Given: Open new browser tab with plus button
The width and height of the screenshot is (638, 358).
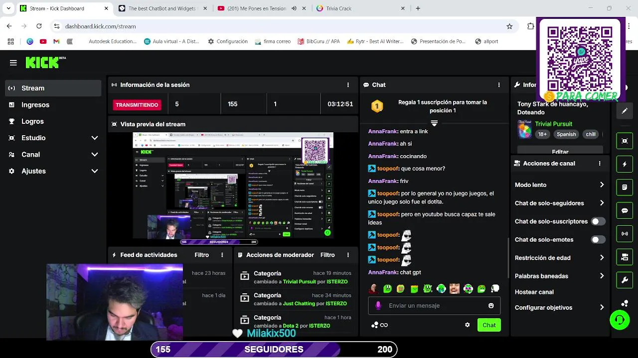Looking at the screenshot, I should point(418,8).
